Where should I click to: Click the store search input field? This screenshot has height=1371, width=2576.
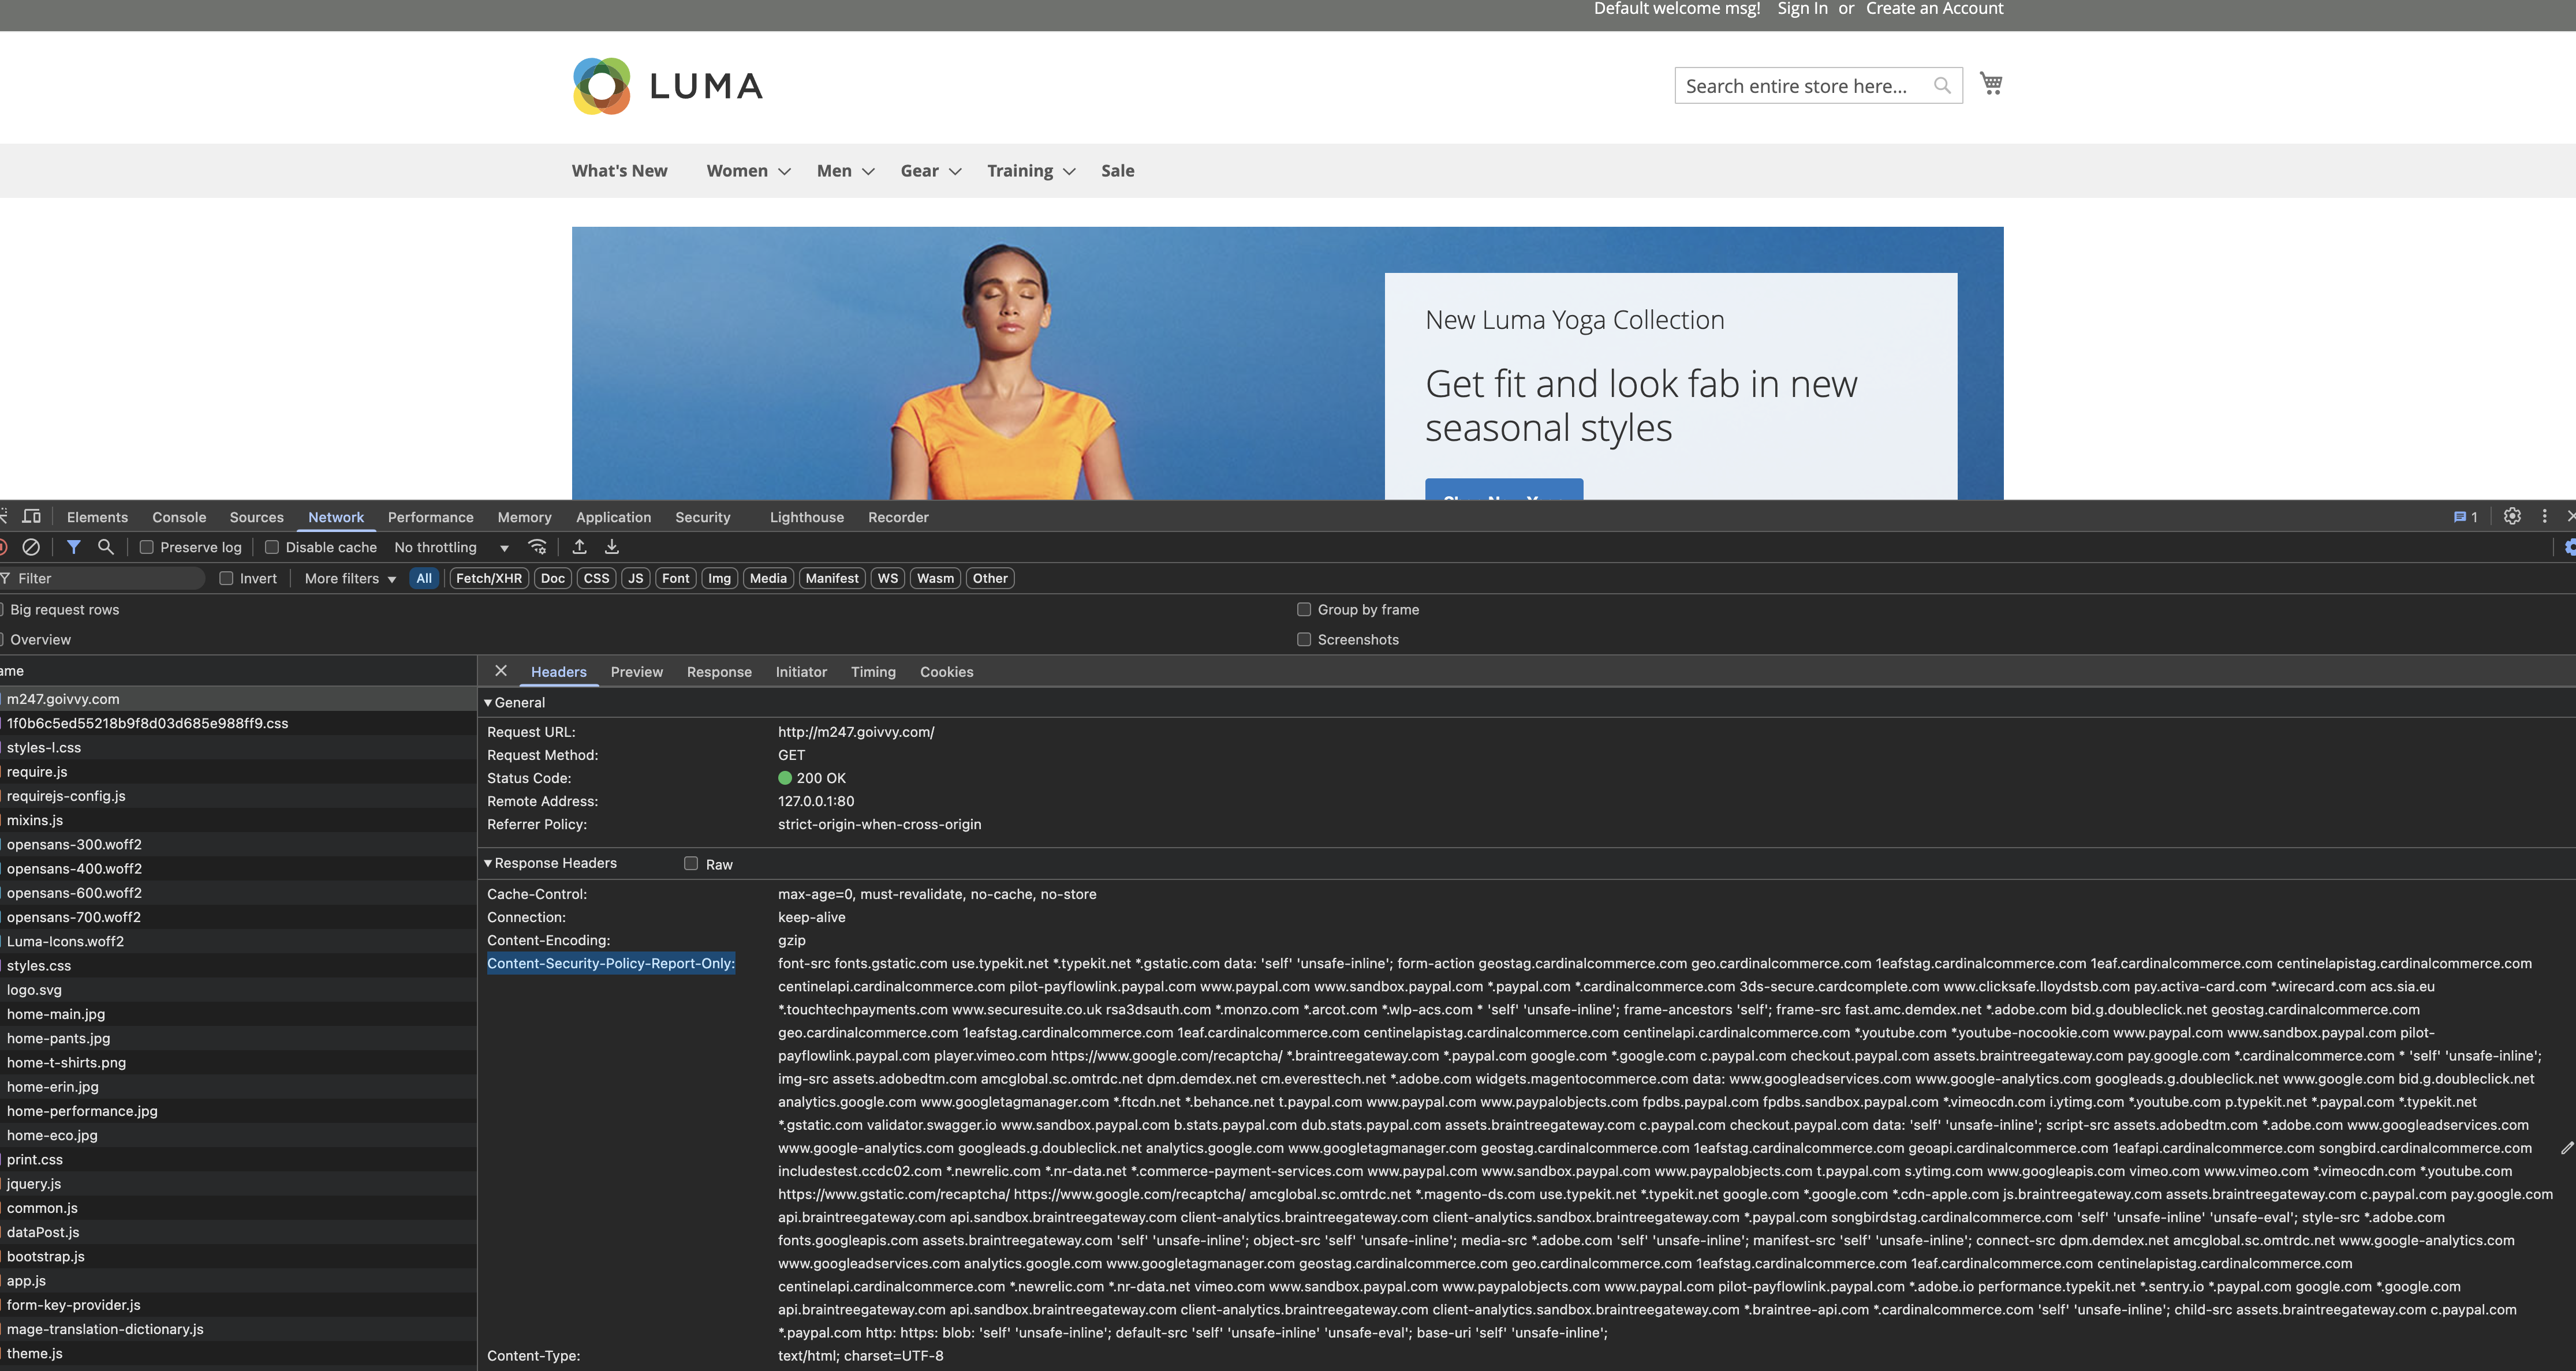(1800, 86)
